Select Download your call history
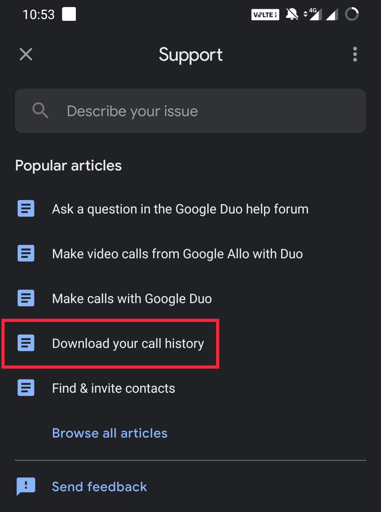This screenshot has width=381, height=512. pyautogui.click(x=128, y=343)
